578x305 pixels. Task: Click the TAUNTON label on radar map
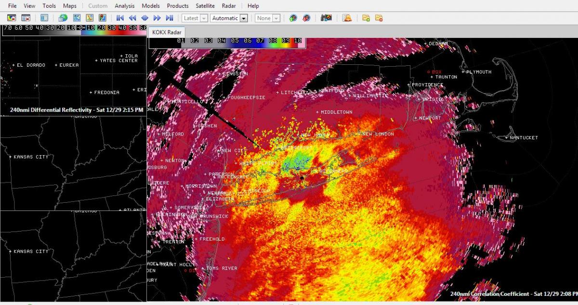(446, 77)
